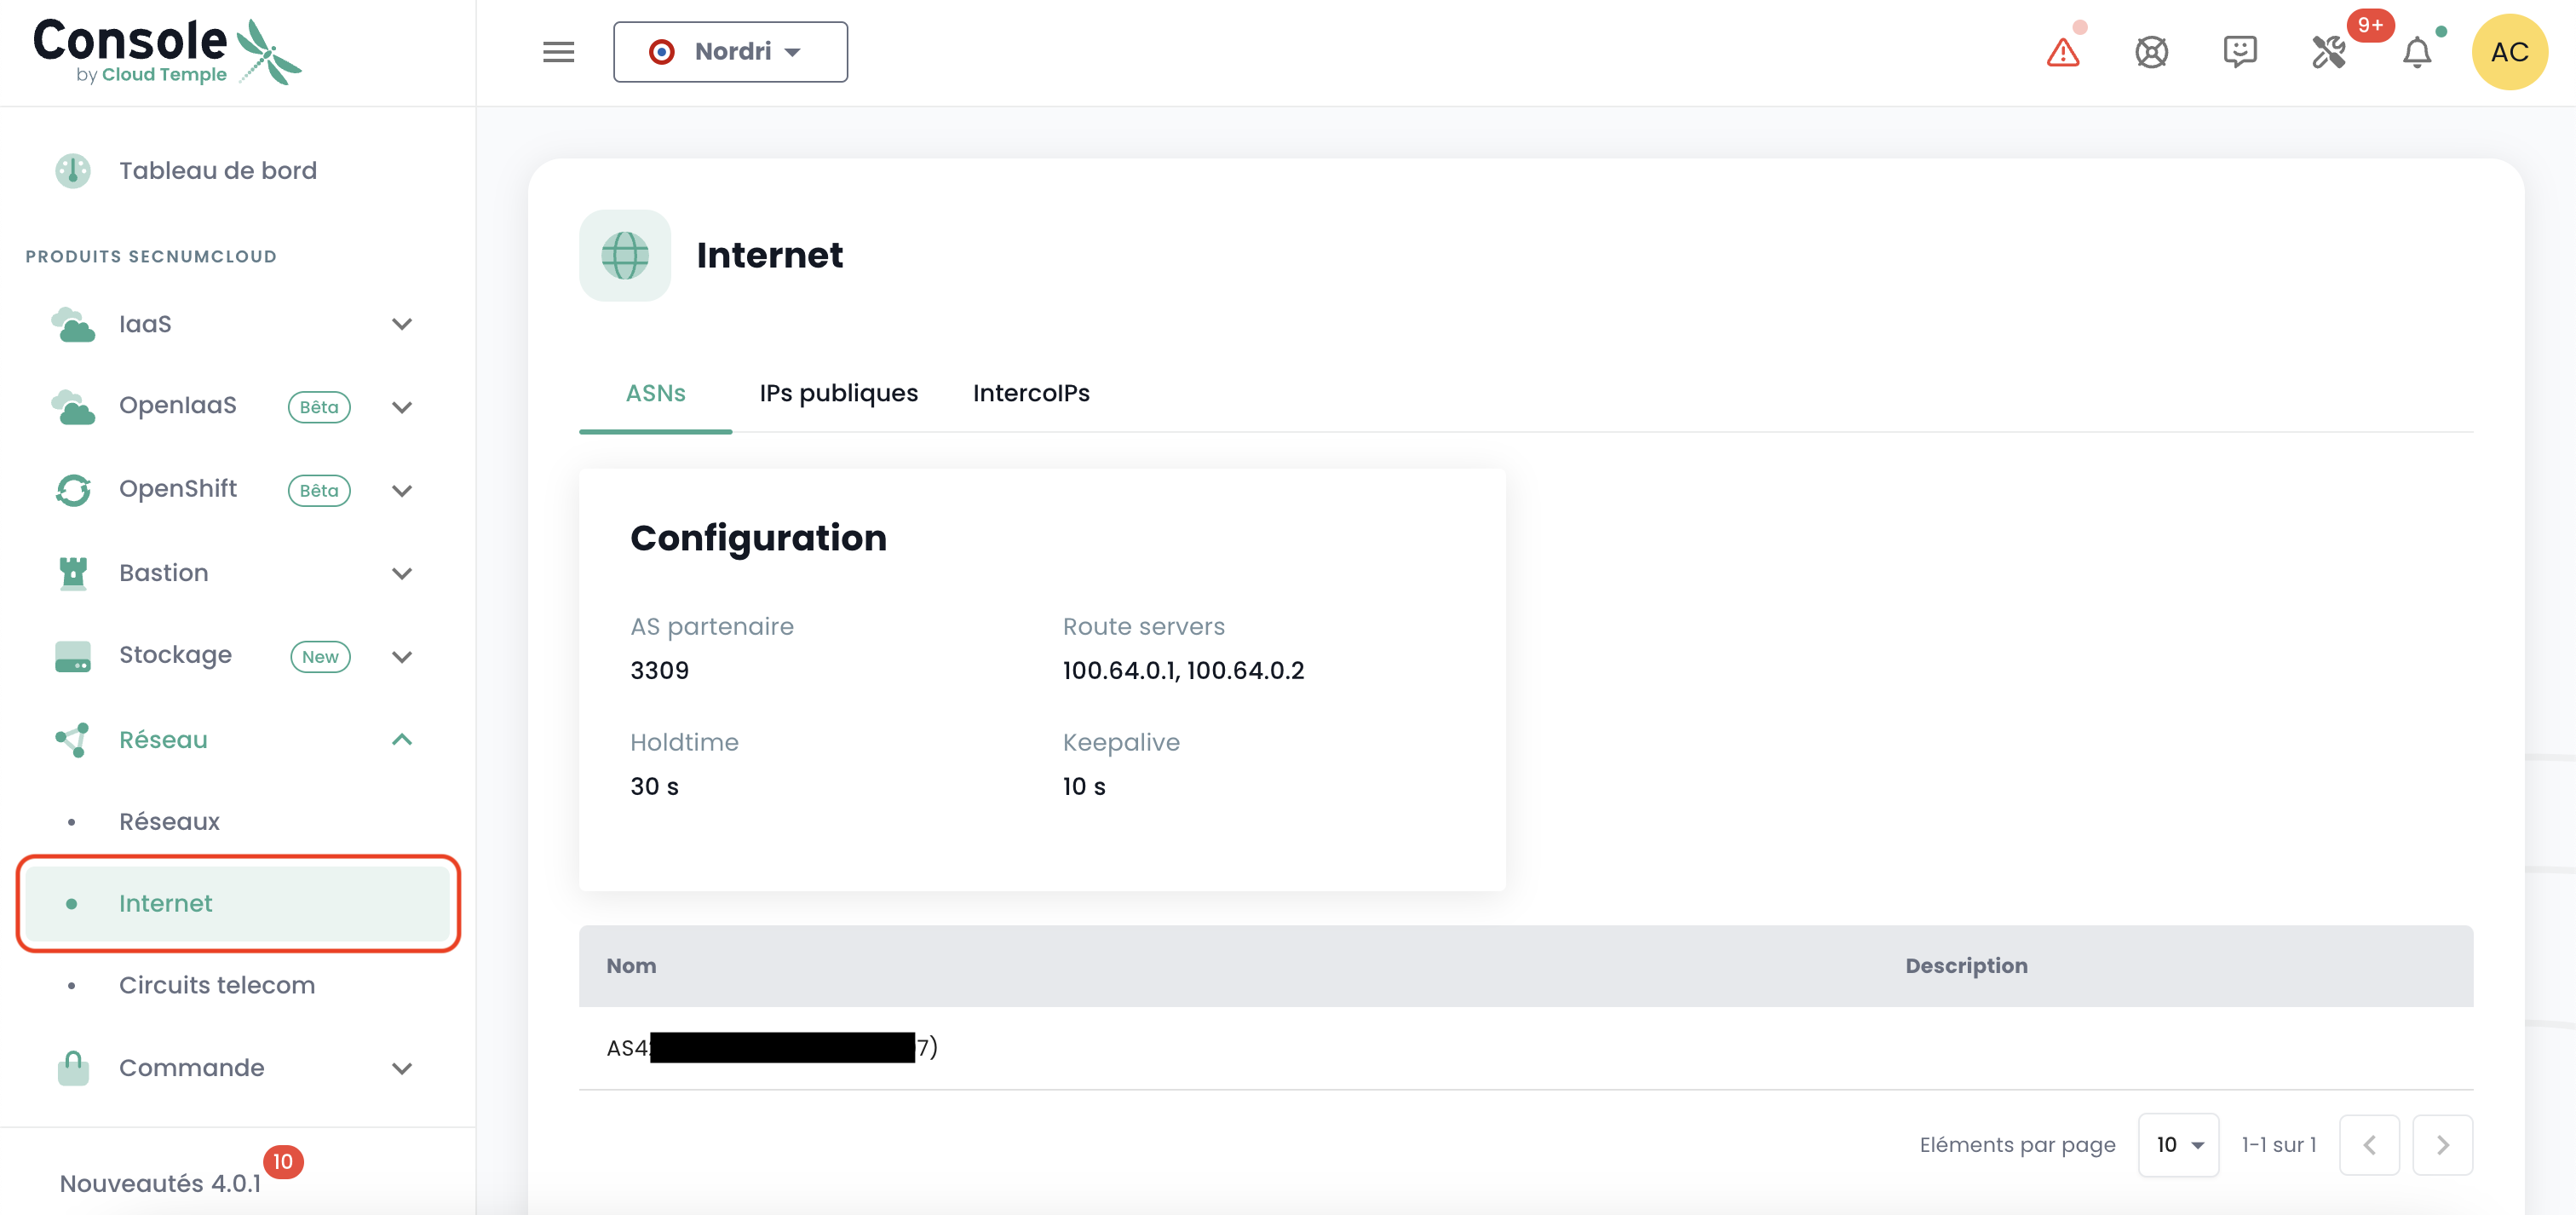Switch to the IntercoIPs tab
This screenshot has width=2576, height=1215.
click(x=1030, y=393)
